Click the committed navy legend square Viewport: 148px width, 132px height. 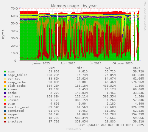(x=5, y=111)
